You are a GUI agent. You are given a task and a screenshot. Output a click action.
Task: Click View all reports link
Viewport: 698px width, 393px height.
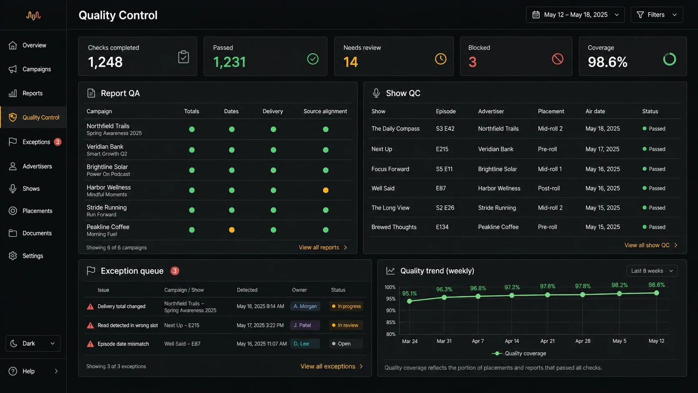(323, 248)
